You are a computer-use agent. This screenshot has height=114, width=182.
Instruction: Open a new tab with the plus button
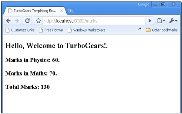(x=70, y=11)
